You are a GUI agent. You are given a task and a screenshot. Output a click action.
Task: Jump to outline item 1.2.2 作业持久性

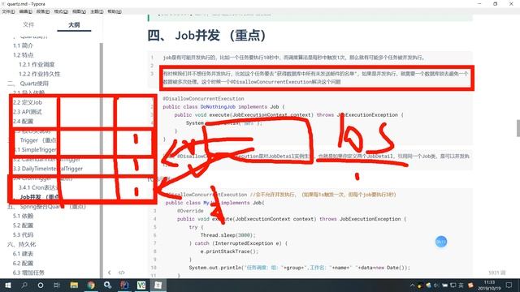pyautogui.click(x=40, y=74)
